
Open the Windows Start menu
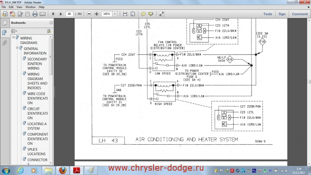click(6, 171)
